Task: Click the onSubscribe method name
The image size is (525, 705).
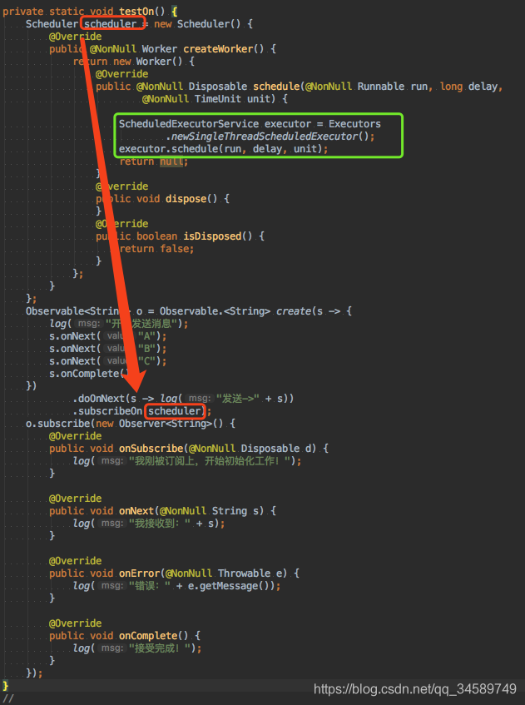Action: tap(151, 449)
